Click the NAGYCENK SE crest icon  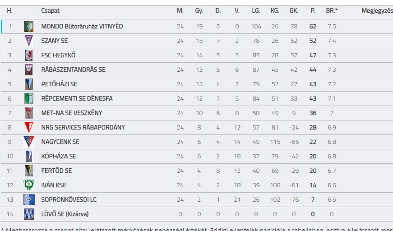(x=29, y=142)
